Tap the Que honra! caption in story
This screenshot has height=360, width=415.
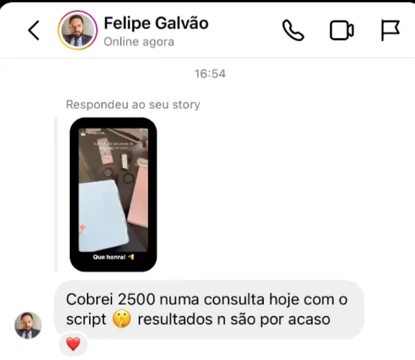(x=109, y=257)
